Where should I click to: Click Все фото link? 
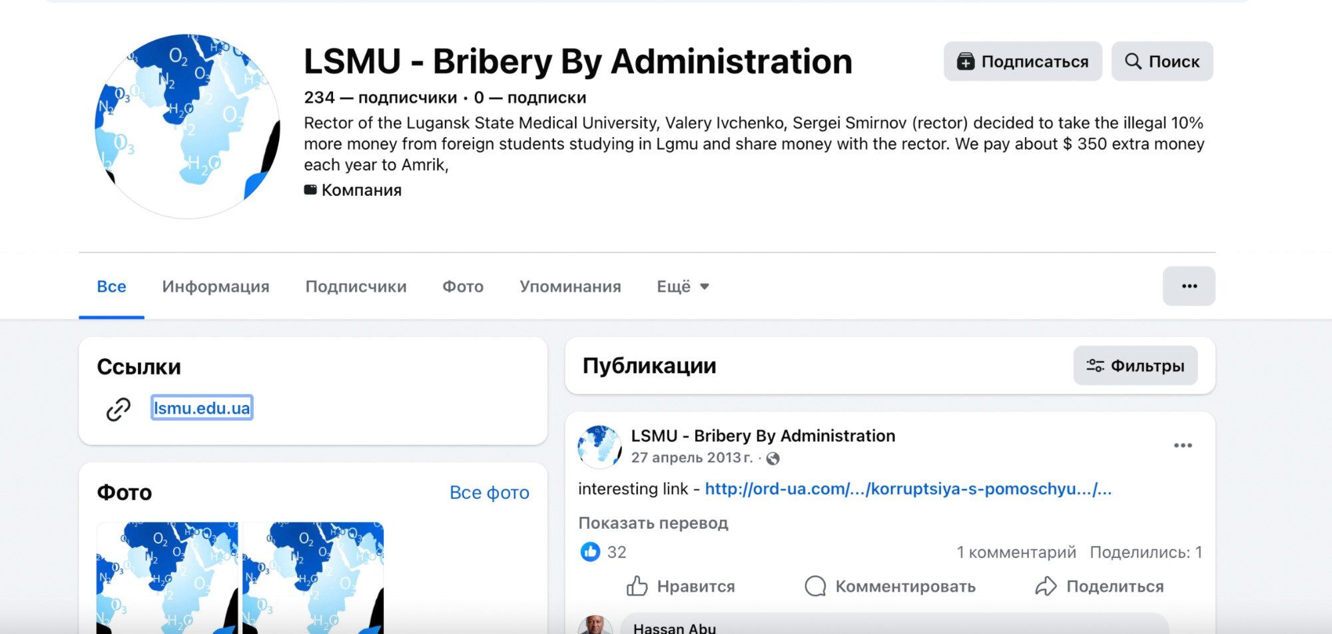(x=490, y=493)
